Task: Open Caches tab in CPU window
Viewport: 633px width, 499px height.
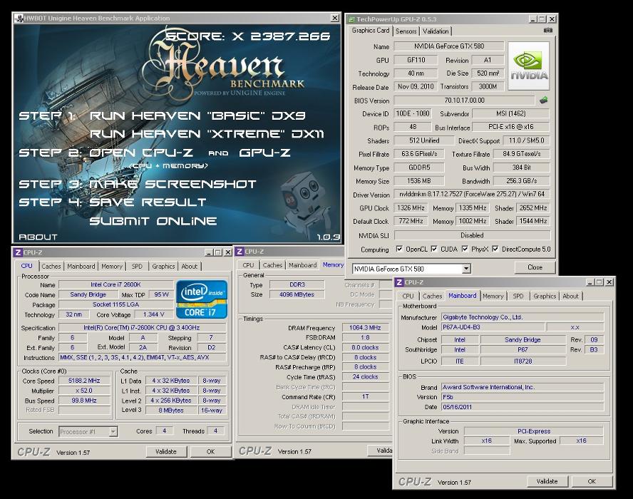Action: [51, 267]
